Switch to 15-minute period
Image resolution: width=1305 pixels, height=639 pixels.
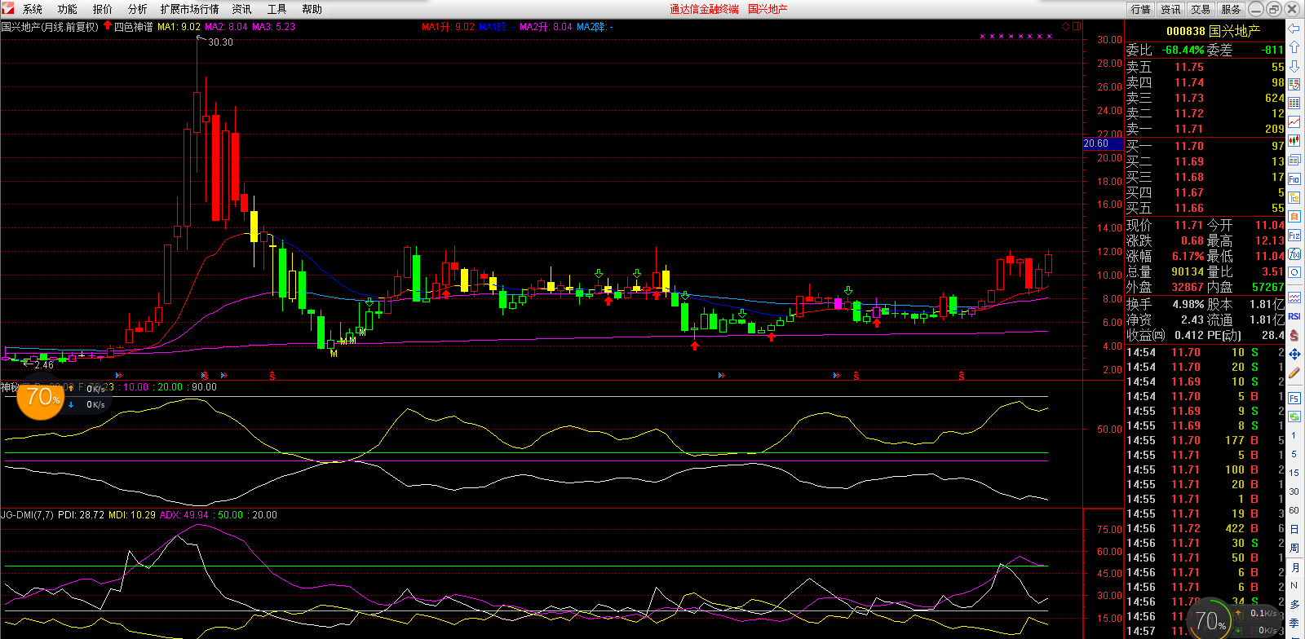[x=1294, y=473]
